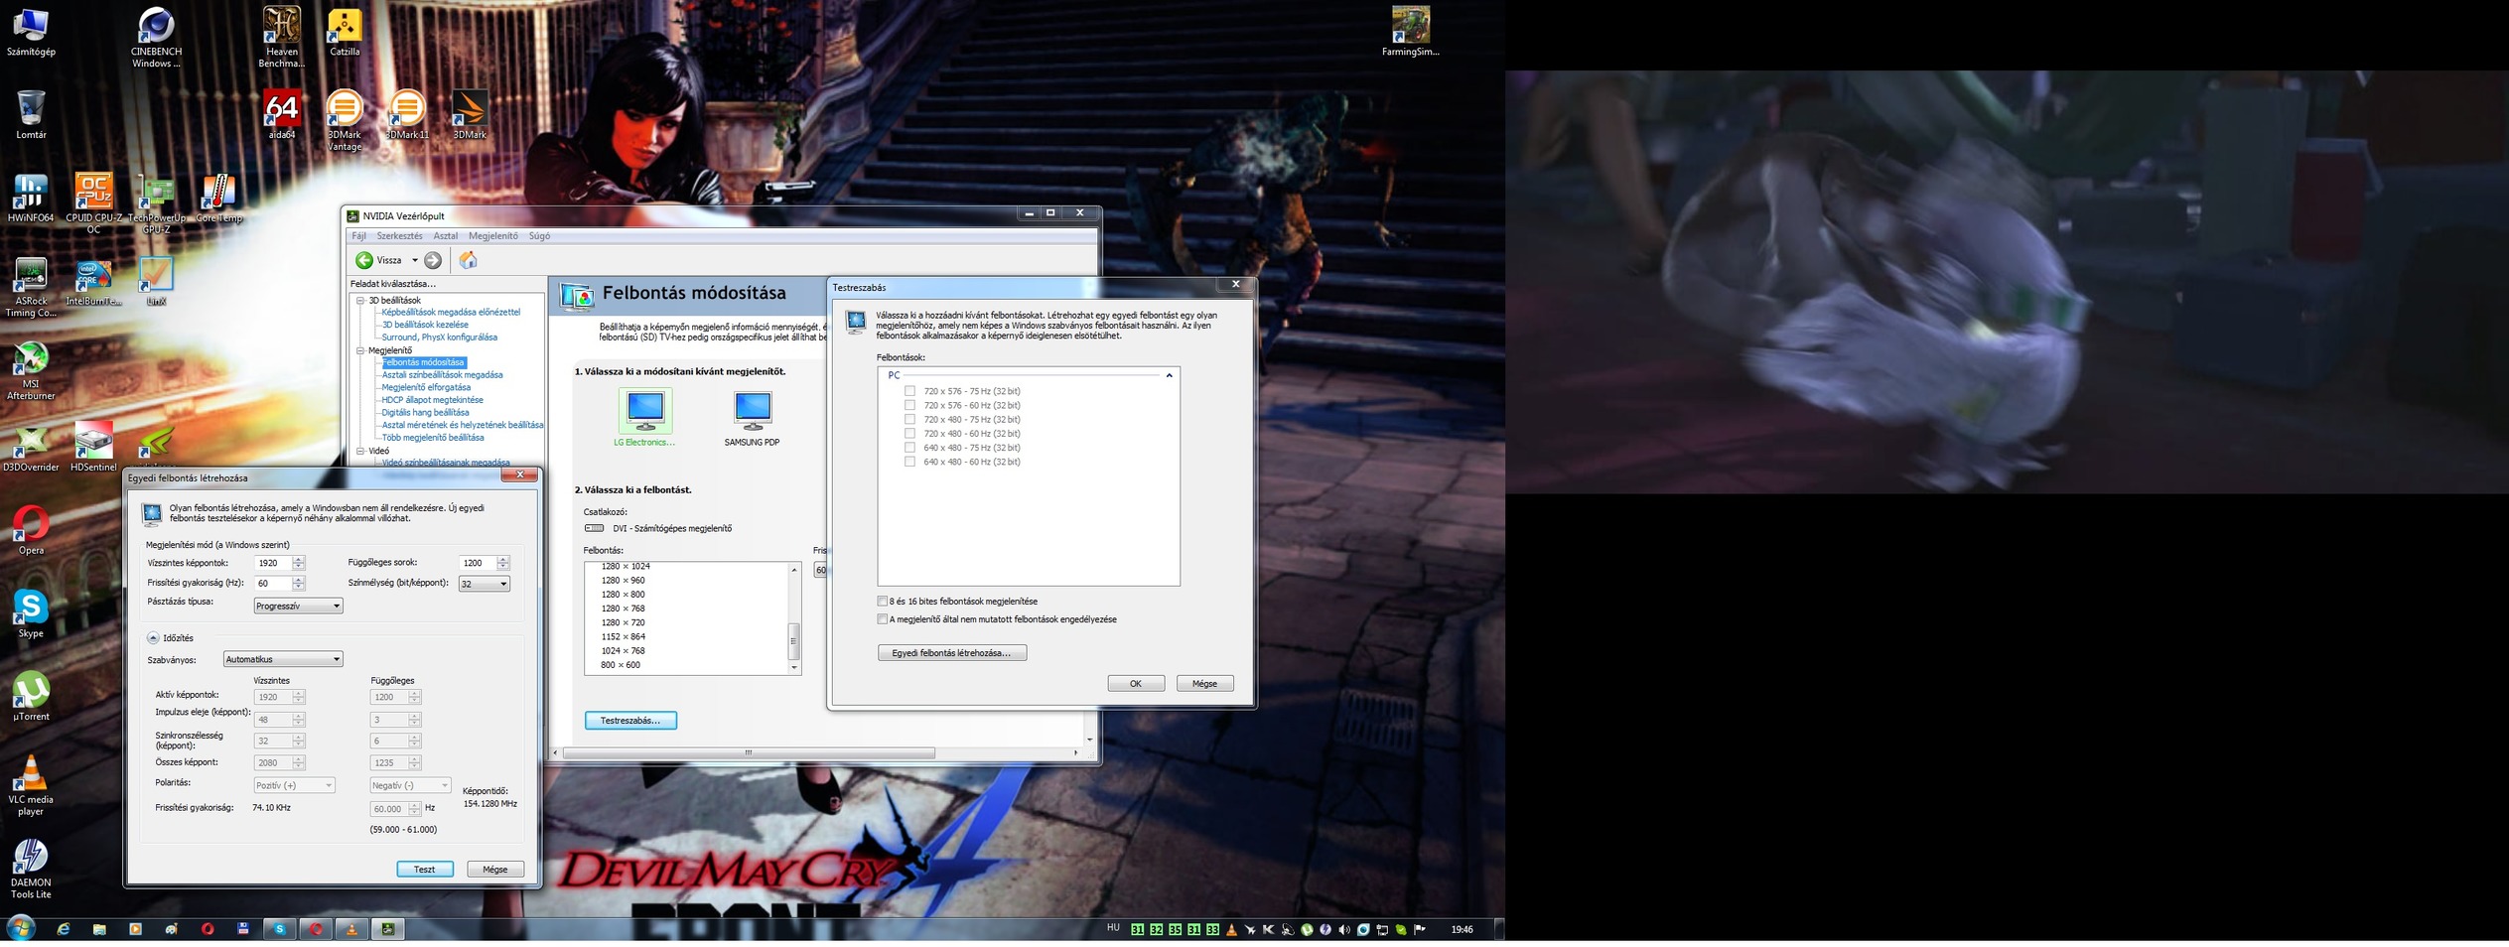Check the 640 x 480 - 60 Hz resolution
The width and height of the screenshot is (2509, 947).
pos(909,462)
